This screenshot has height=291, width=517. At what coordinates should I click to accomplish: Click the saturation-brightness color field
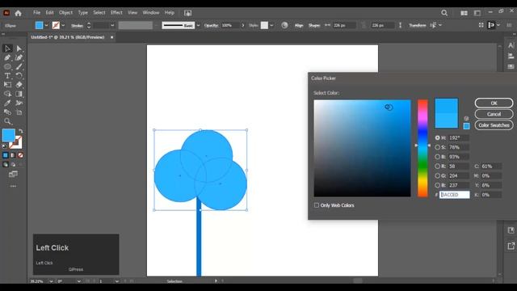point(363,149)
